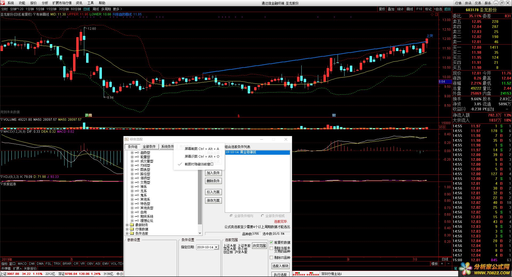Expand the 龙系 tree node
Viewport: 512px width, 277px height.
132,191
